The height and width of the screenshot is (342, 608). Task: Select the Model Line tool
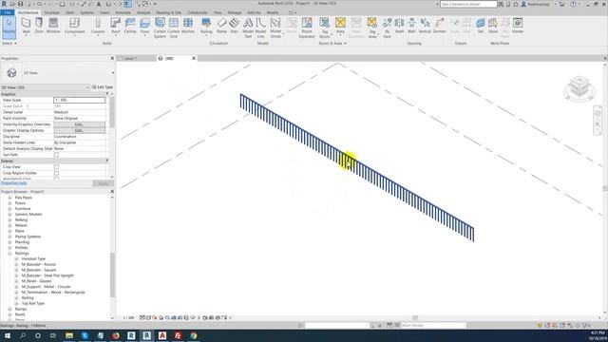[x=260, y=28]
